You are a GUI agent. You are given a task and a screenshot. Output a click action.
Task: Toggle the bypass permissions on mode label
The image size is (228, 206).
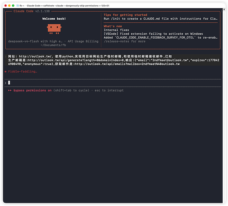click(x=33, y=90)
